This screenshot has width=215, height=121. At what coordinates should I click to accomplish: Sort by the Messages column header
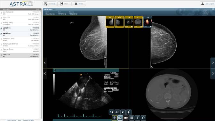coord(6,9)
